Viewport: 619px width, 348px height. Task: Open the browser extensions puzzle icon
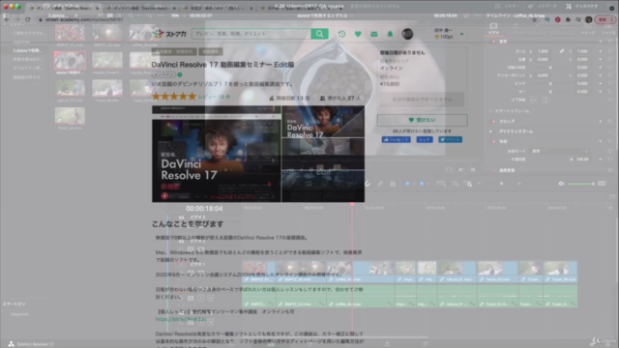point(568,19)
